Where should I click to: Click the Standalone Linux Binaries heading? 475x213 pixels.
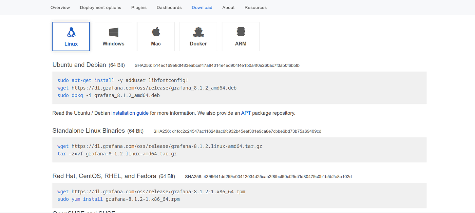coord(89,131)
